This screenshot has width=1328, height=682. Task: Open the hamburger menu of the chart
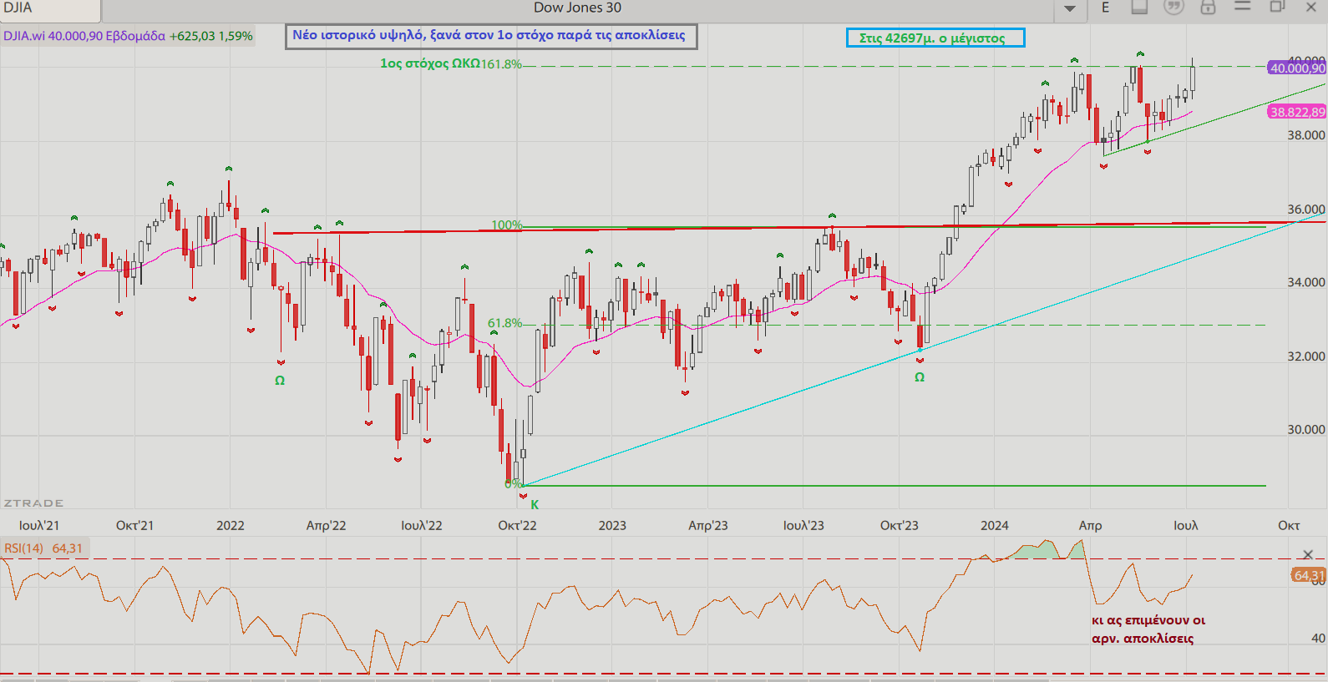1242,6
